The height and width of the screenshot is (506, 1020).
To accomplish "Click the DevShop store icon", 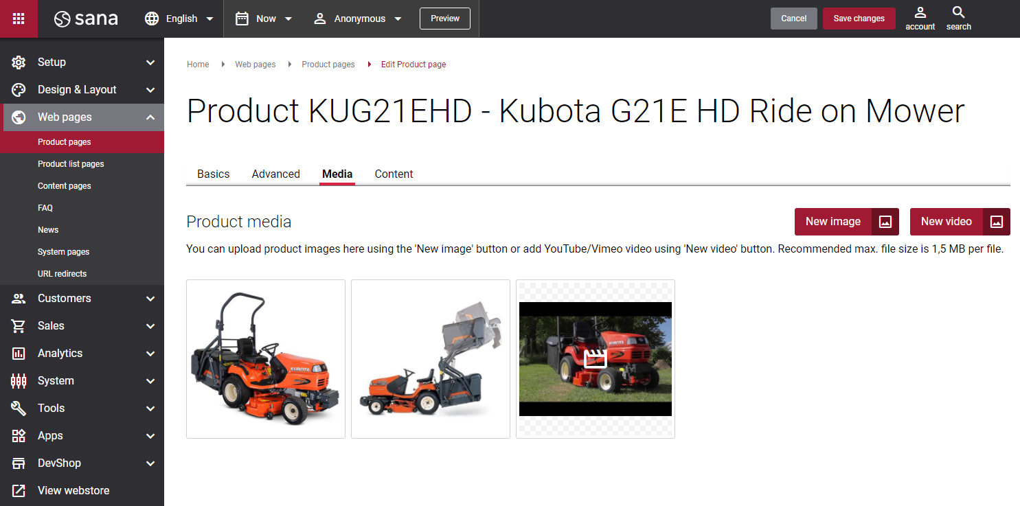I will pos(19,463).
